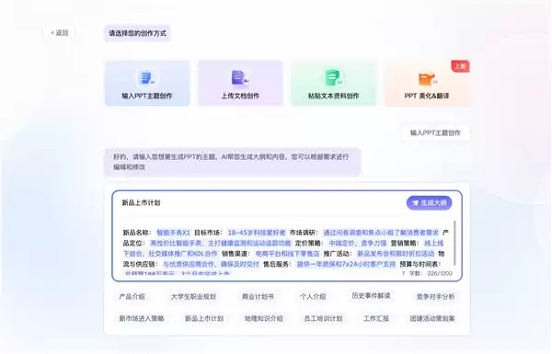552x354 pixels.
Task: Select the 地理知识介绍 topic suggestion
Action: [x=264, y=318]
